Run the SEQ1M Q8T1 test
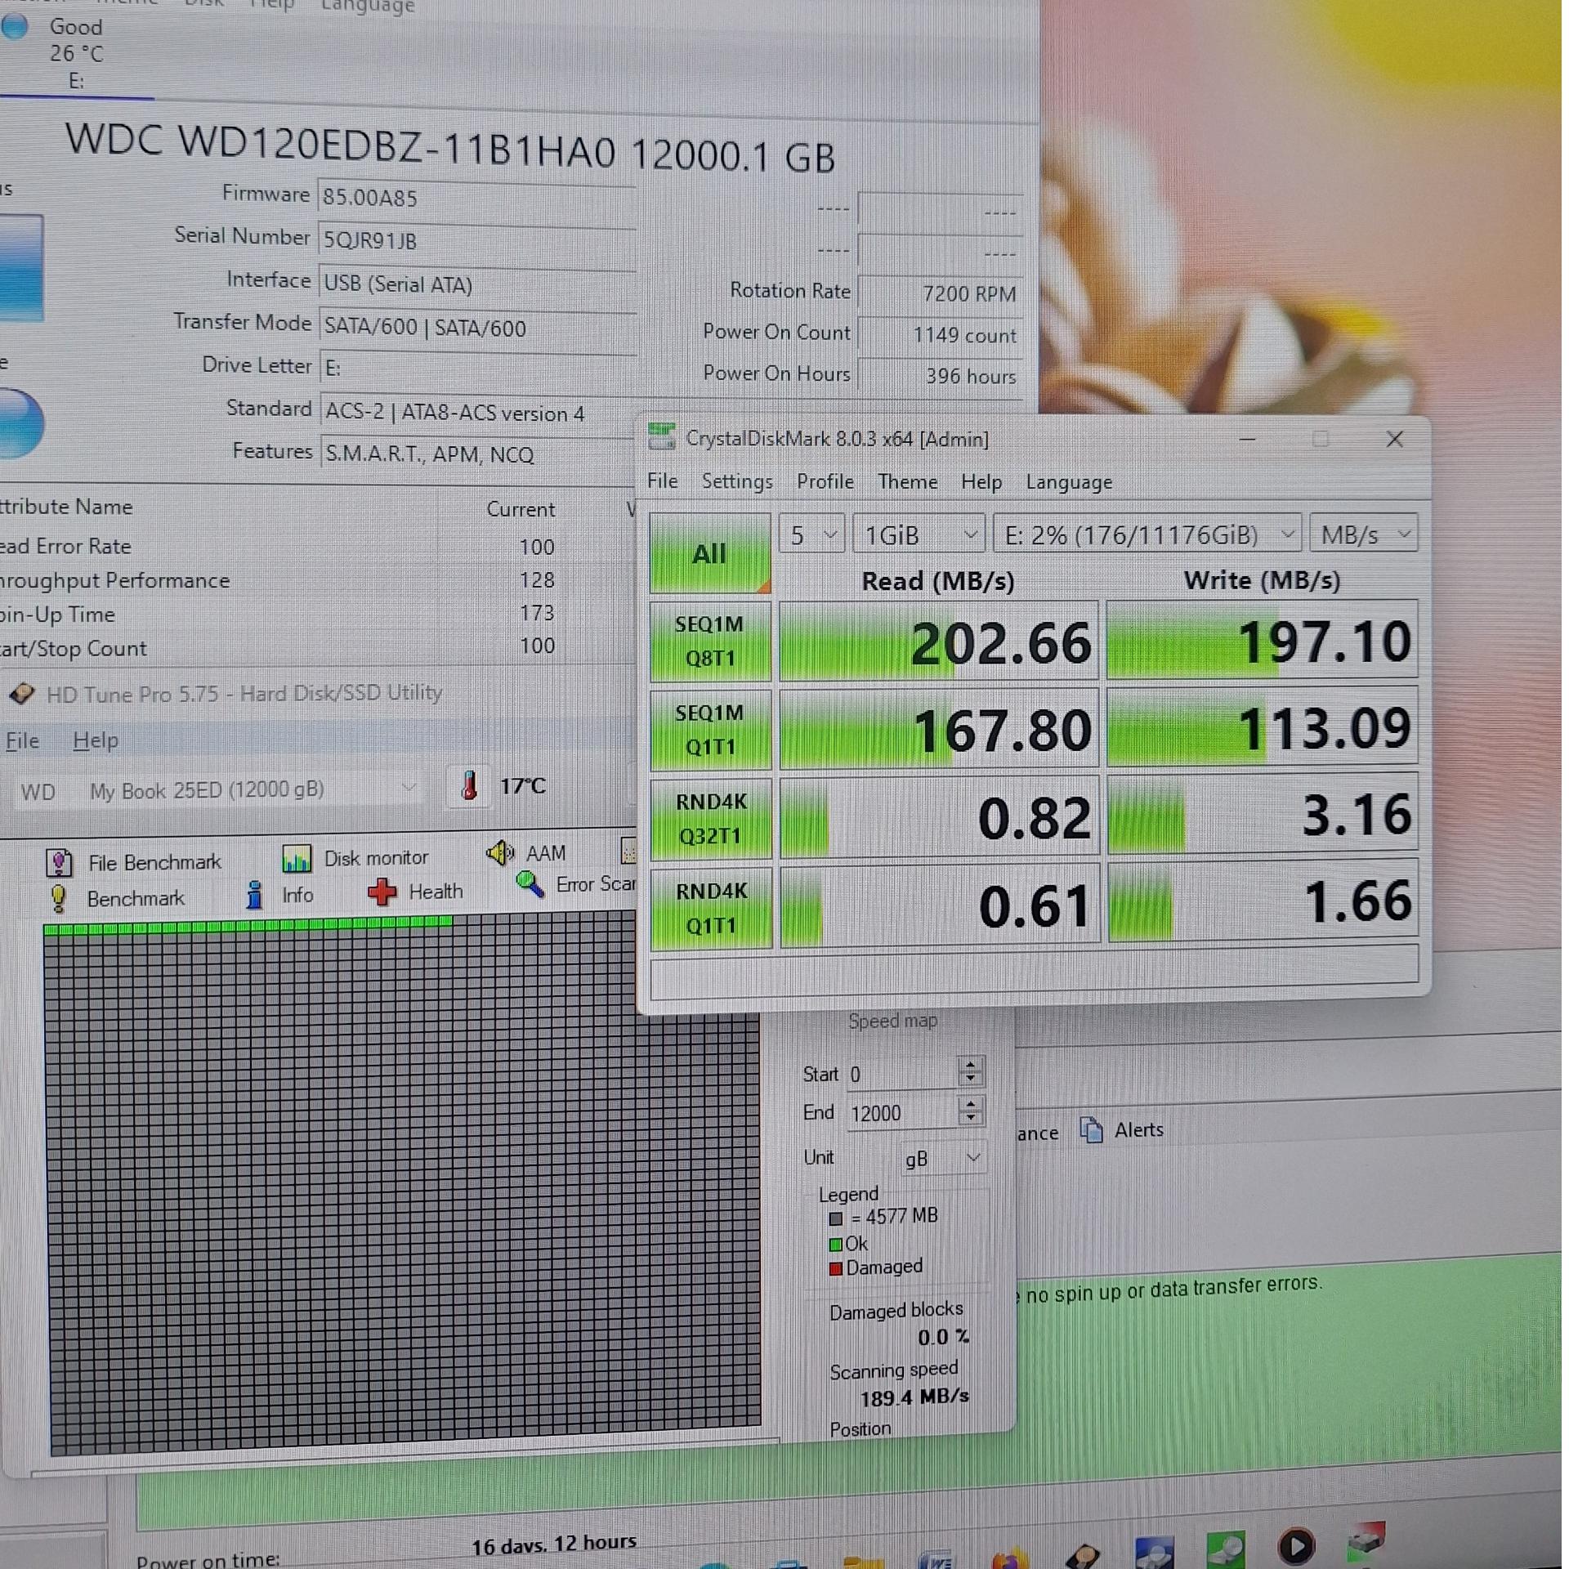The width and height of the screenshot is (1569, 1569). tap(709, 641)
